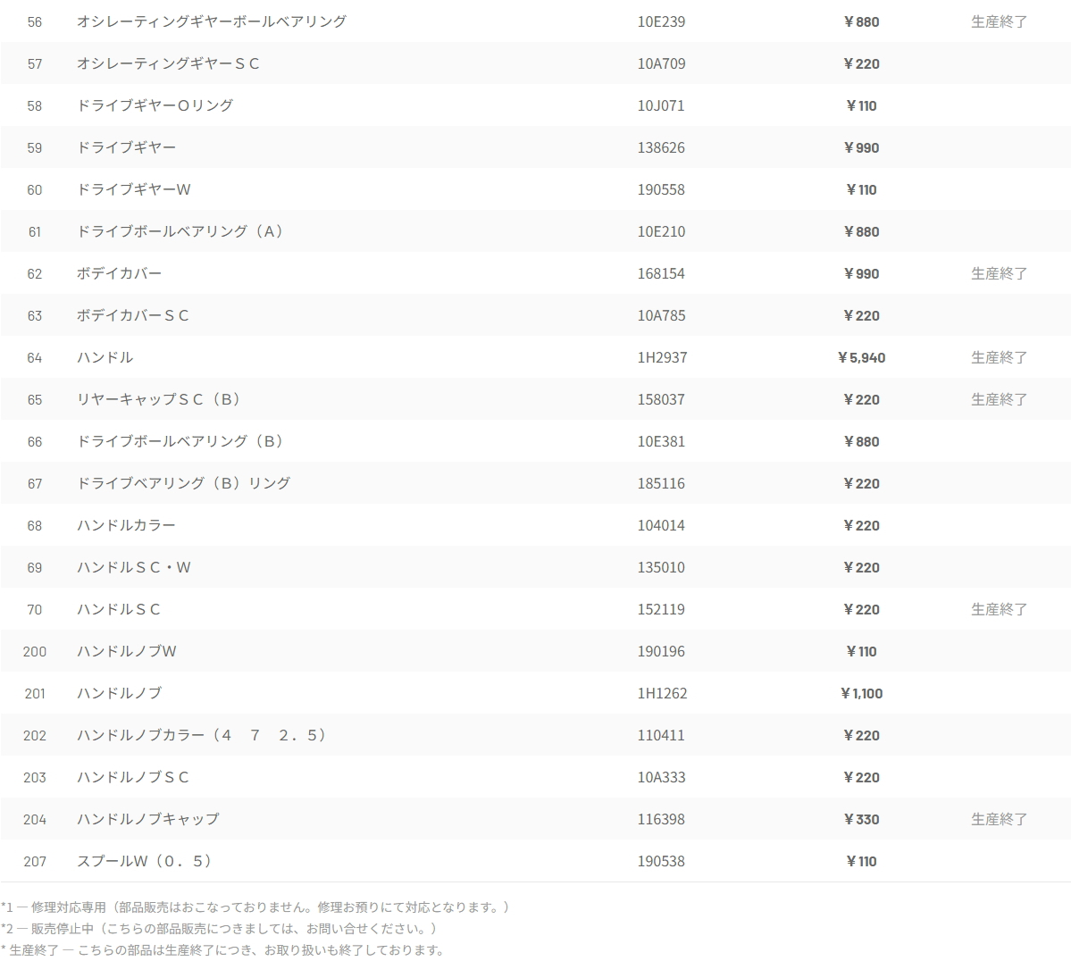This screenshot has width=1071, height=961.
Task: Click the ¥1,100 price for ハンドルノブ
Action: coord(861,693)
